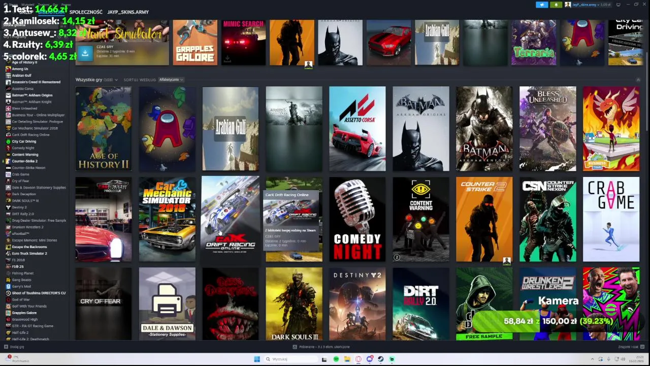650x366 pixels.
Task: Open the Dark Souls III cover
Action: pos(294,304)
